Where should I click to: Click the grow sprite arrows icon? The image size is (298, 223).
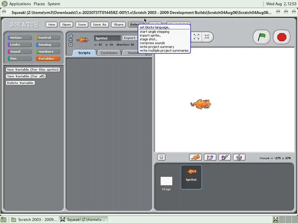point(196,37)
